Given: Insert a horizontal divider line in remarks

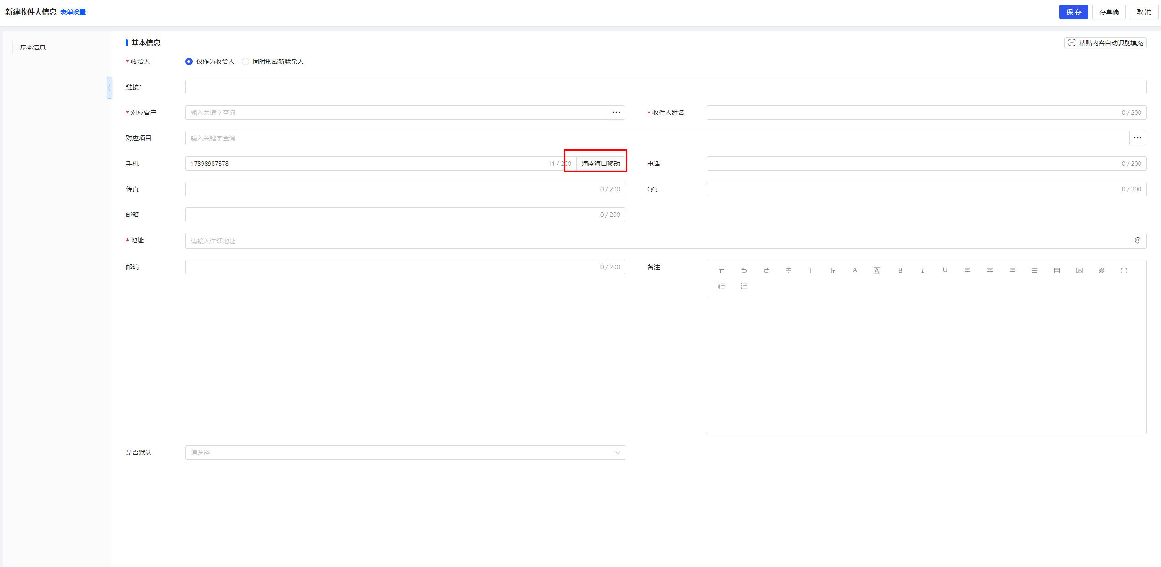Looking at the screenshot, I should click(x=788, y=271).
